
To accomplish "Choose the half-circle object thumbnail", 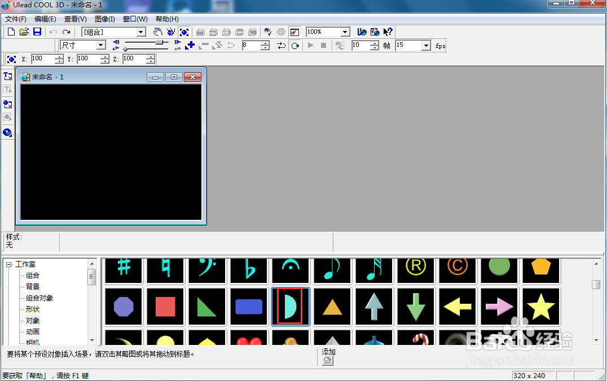I will 291,307.
